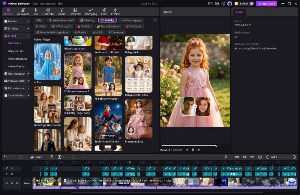The height and width of the screenshot is (195, 300).
Task: Step to previous frame in player
Action: 187,150
